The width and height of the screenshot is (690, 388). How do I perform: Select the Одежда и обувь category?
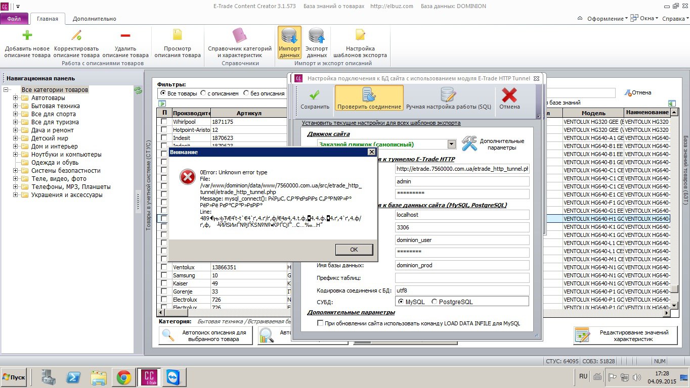[x=55, y=163]
